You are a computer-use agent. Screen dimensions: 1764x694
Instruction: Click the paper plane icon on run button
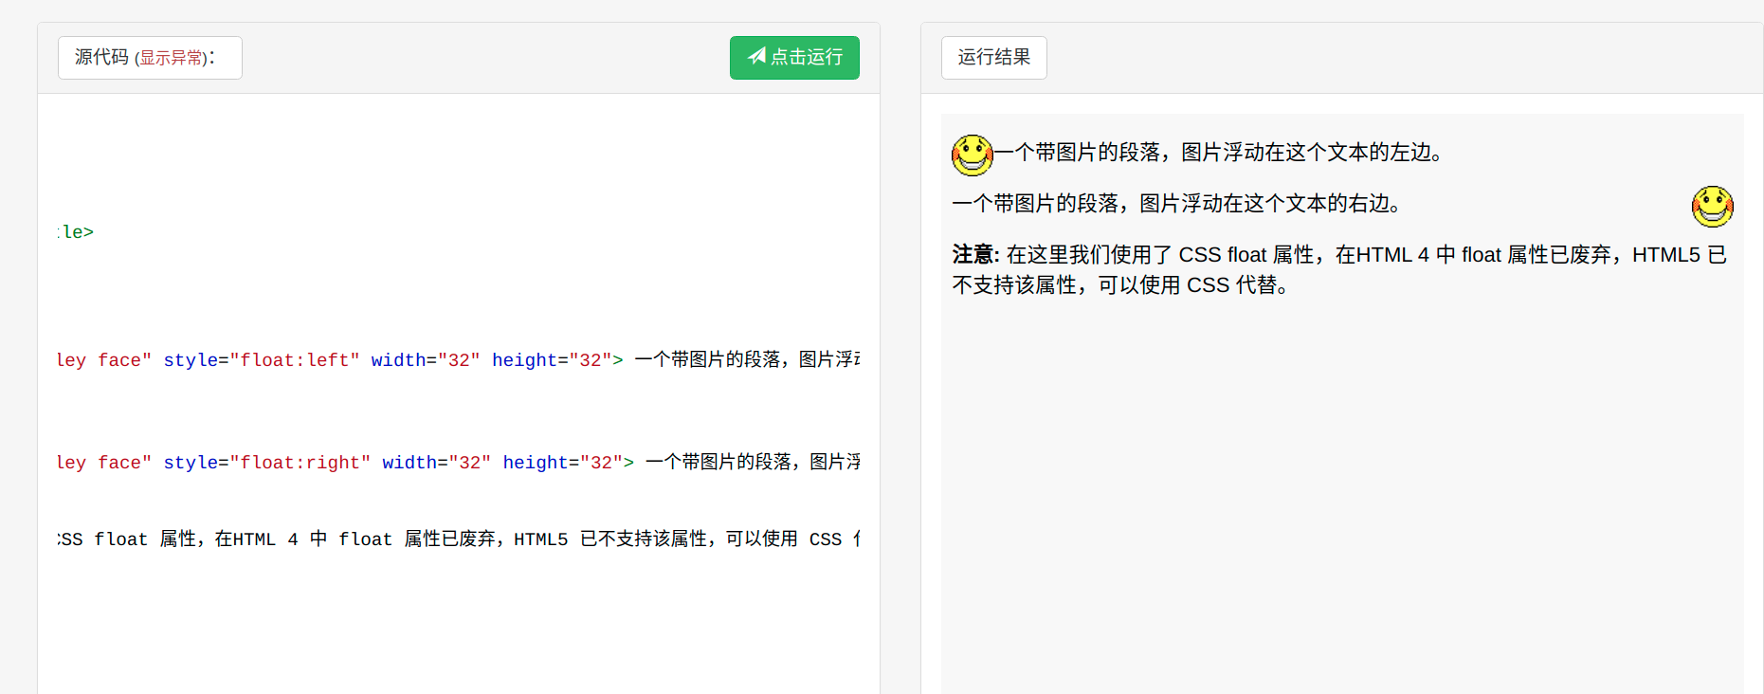[x=756, y=56]
